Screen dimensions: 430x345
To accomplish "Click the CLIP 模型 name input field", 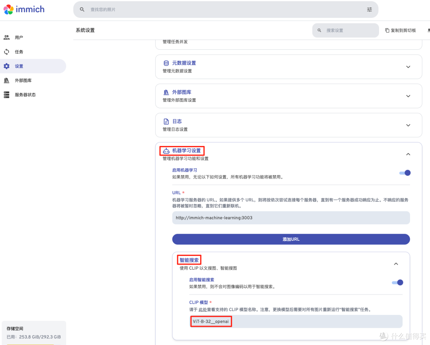I will [x=295, y=322].
